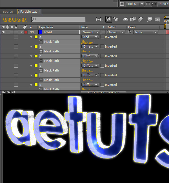Open the Normal blending mode dropdown

(90, 32)
